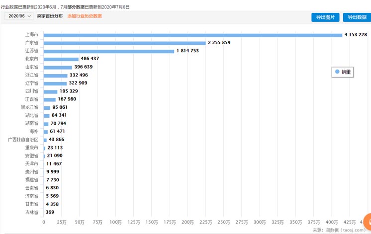The width and height of the screenshot is (371, 234).
Task: Click the 四川省 axis label
Action: point(31,91)
